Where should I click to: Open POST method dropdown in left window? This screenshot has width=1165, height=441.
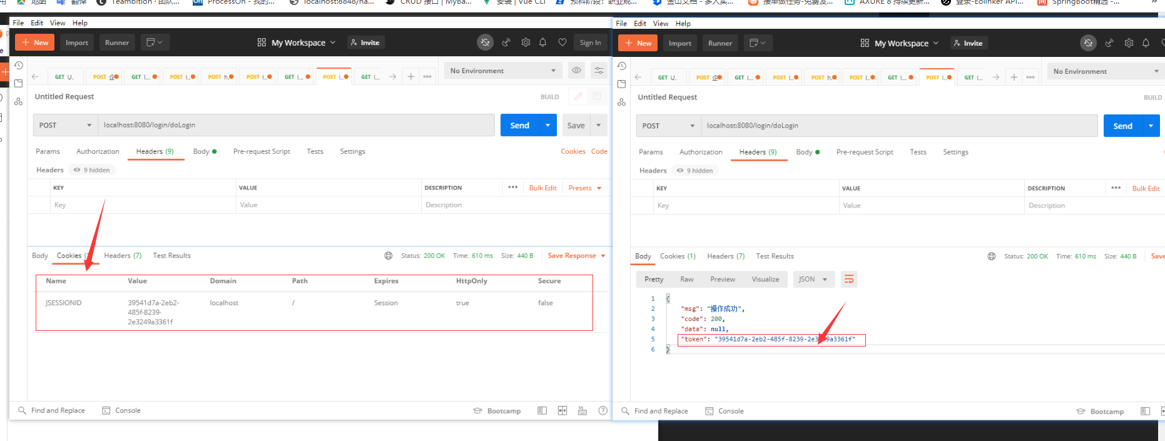tap(66, 125)
